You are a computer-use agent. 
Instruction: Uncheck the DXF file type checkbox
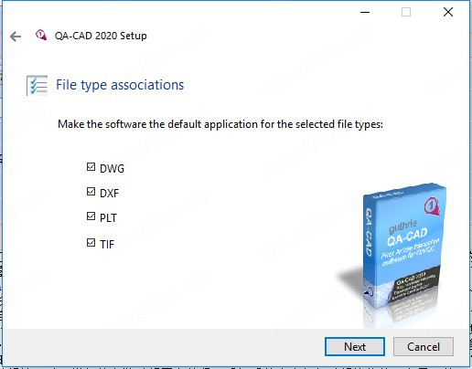coord(91,192)
